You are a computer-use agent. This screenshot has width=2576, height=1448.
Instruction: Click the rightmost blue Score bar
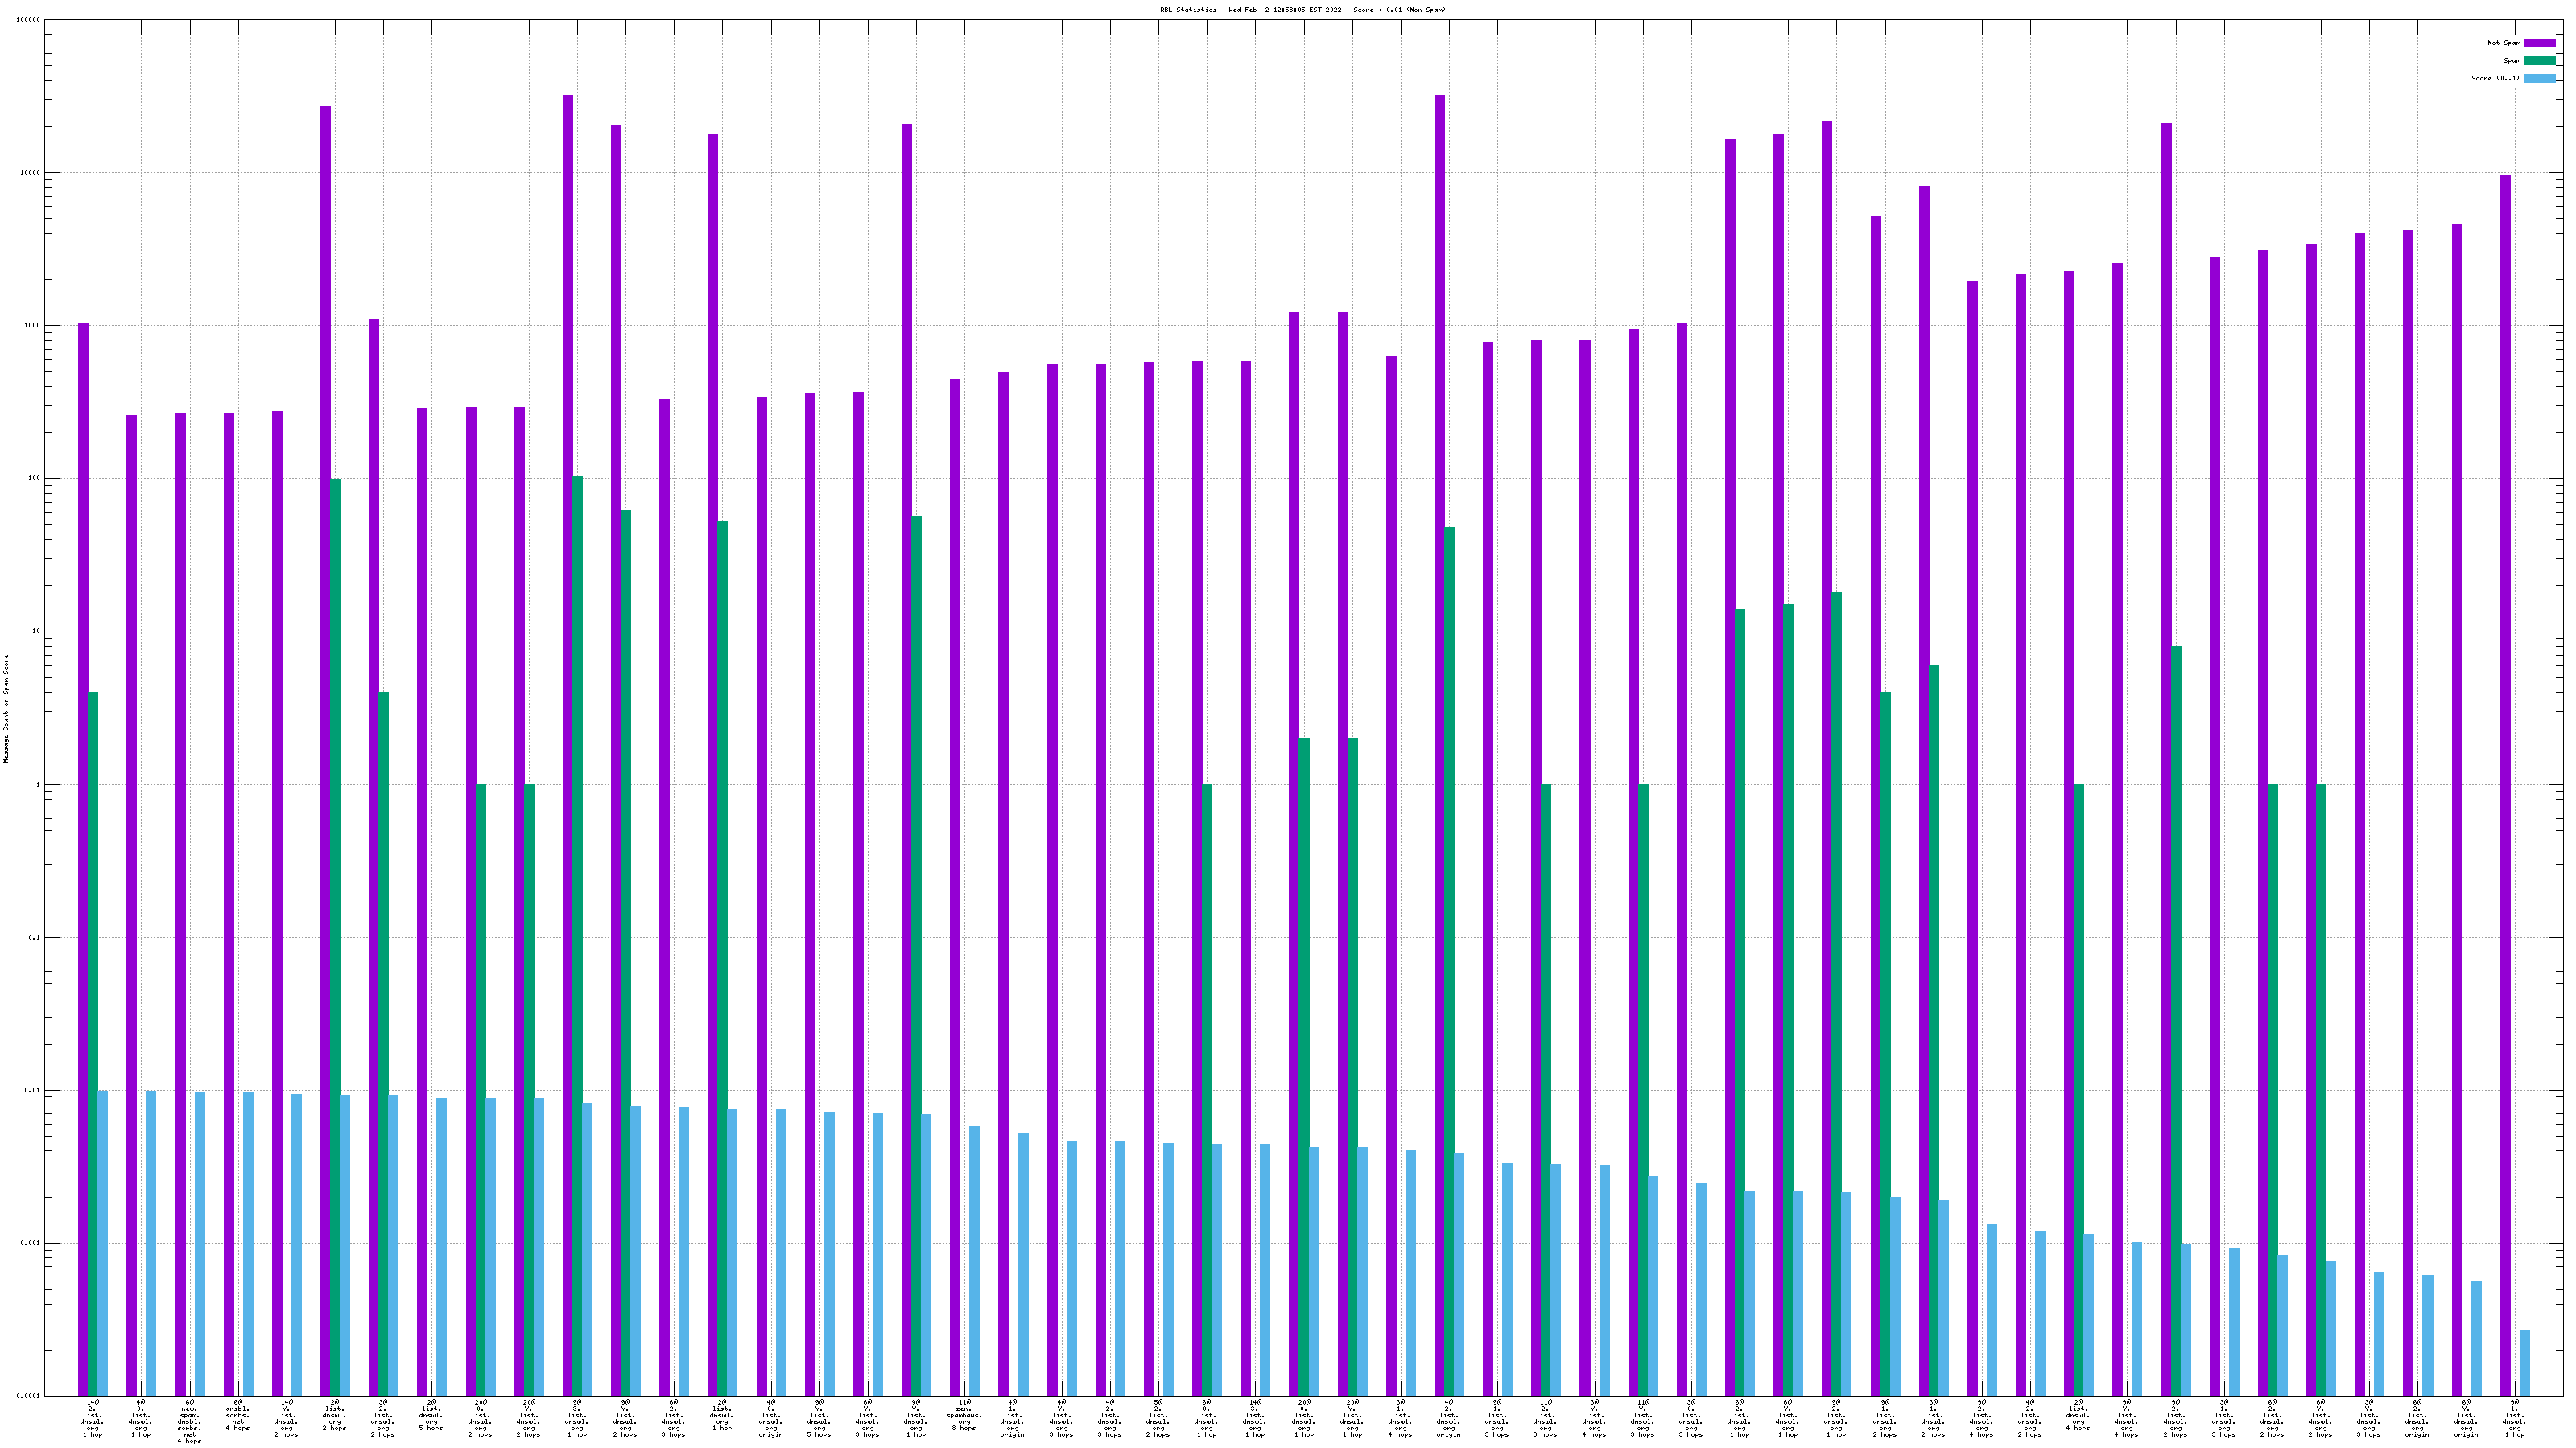2524,1362
